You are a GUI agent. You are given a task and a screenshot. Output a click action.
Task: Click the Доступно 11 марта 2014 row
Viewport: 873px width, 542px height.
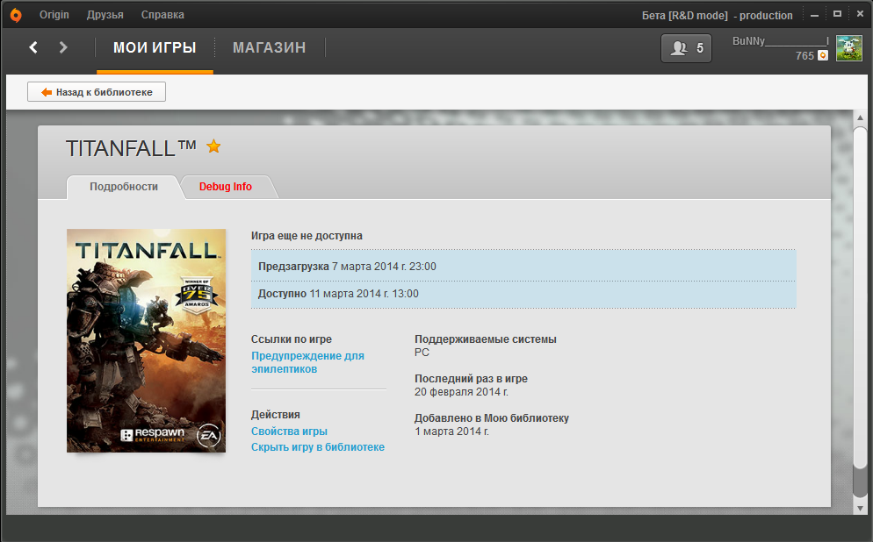tap(523, 294)
